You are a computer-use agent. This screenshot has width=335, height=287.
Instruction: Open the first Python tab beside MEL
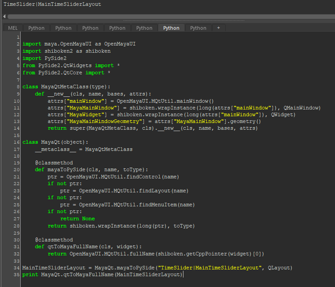click(36, 28)
